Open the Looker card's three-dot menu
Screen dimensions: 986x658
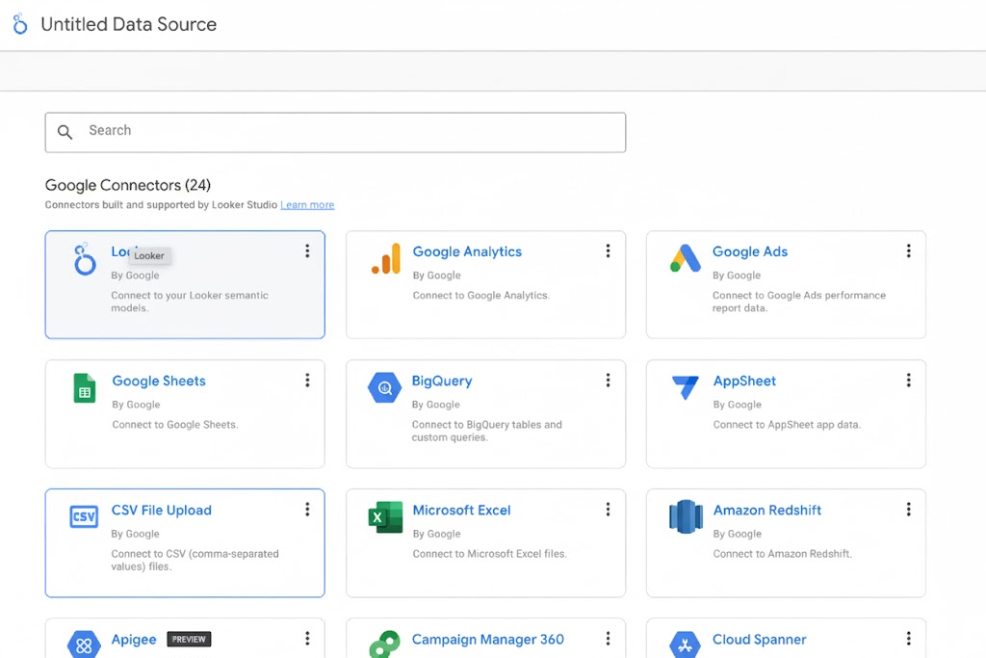pos(307,251)
